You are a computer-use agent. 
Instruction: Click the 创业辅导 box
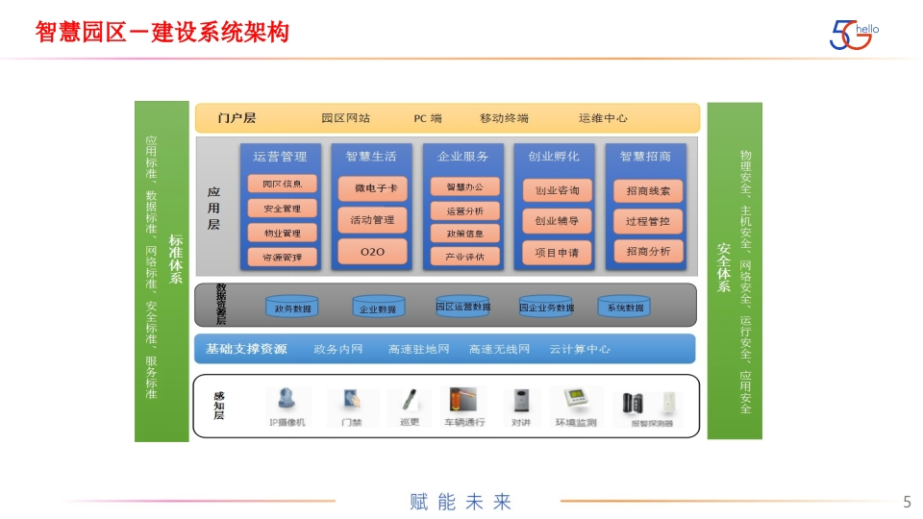pyautogui.click(x=557, y=221)
